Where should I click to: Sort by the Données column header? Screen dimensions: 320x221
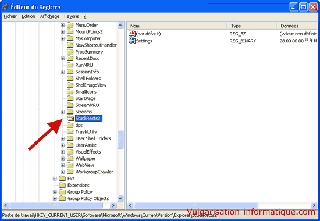point(297,26)
